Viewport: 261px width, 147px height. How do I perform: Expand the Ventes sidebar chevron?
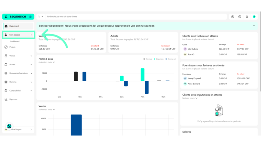[31, 56]
